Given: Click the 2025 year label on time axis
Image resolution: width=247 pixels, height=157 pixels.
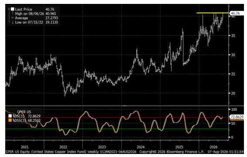Looking at the screenshot, I should (x=179, y=147).
